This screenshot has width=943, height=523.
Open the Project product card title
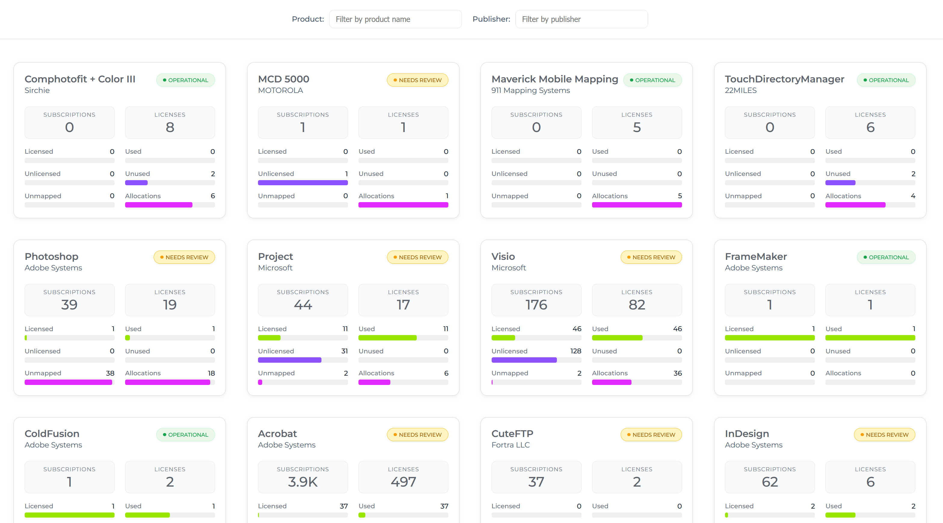tap(275, 256)
